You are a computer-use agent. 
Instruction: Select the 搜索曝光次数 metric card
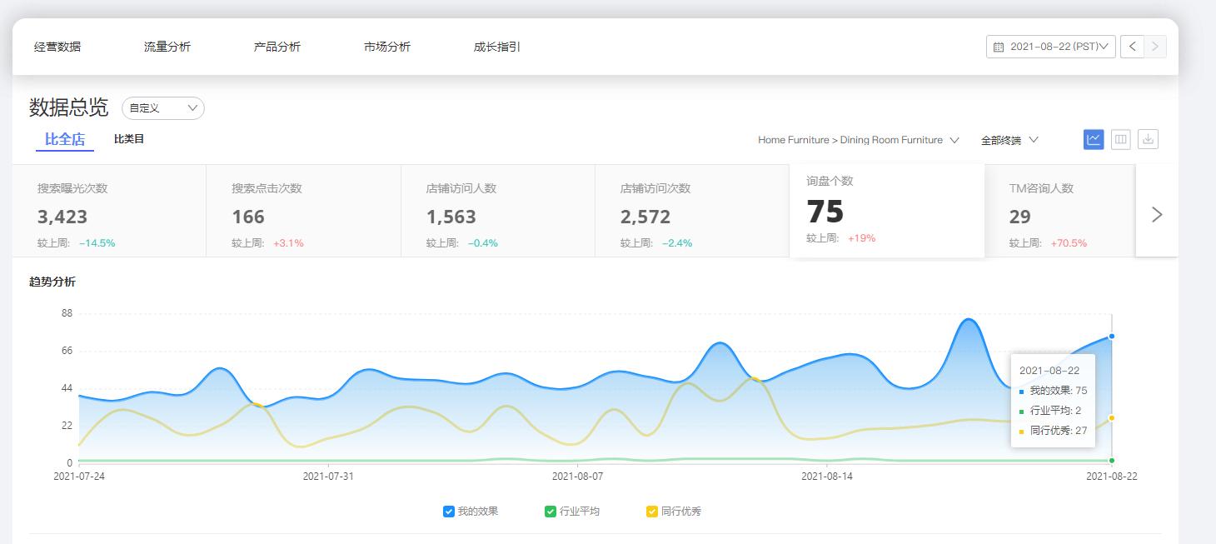109,211
